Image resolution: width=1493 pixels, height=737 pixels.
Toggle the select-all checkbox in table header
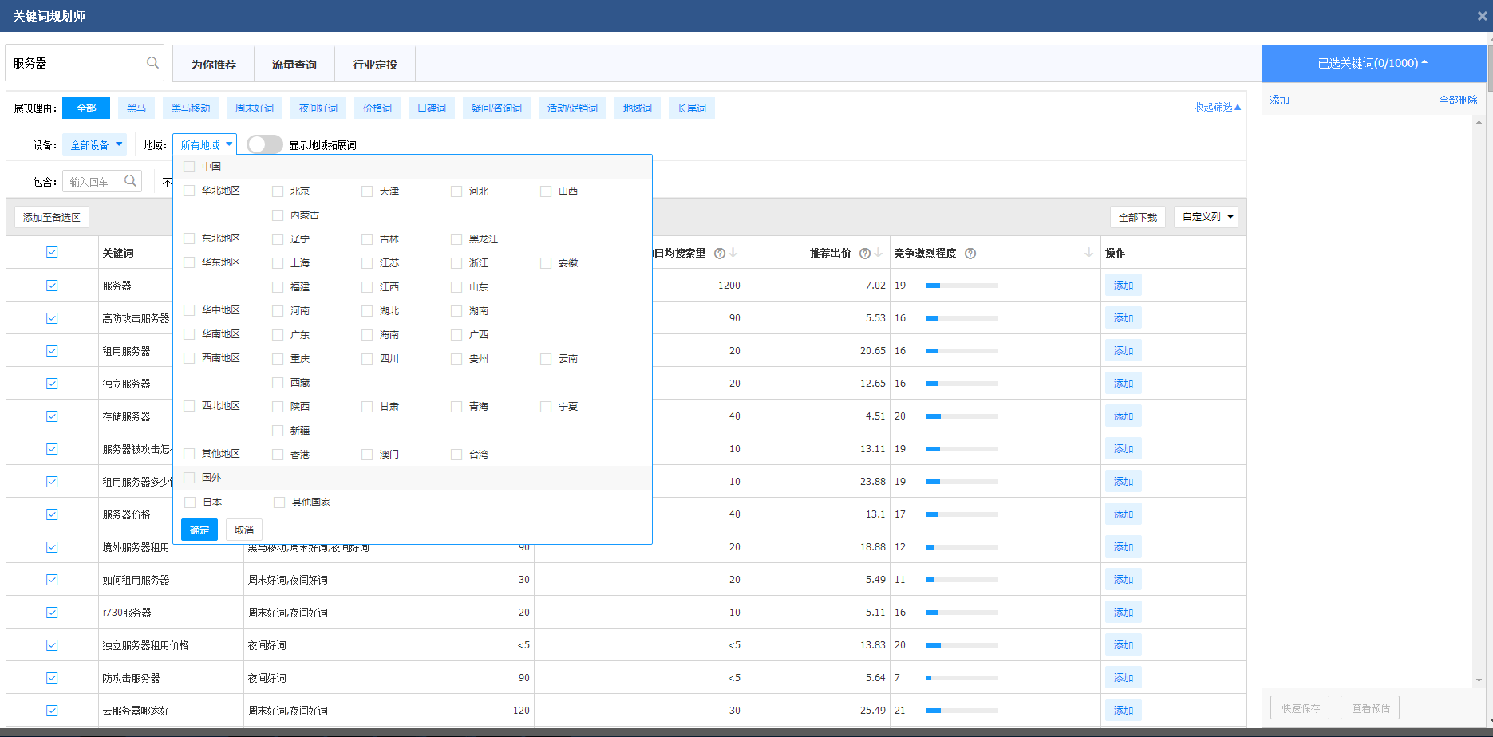coord(52,252)
